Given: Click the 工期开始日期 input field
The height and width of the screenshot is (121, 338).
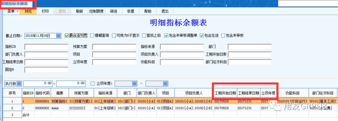Looking at the screenshot, I should (x=250, y=54).
